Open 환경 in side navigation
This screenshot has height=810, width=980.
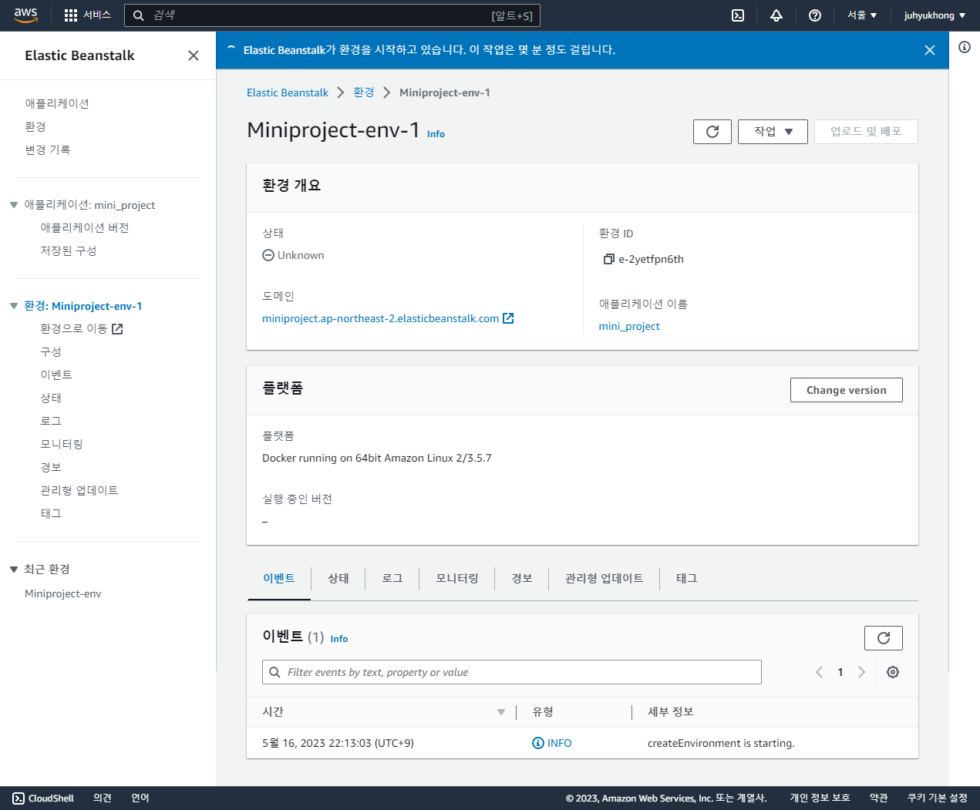tap(35, 126)
